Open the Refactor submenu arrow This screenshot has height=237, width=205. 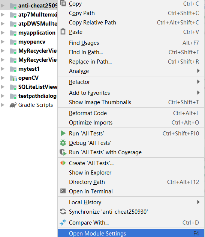[198, 82]
